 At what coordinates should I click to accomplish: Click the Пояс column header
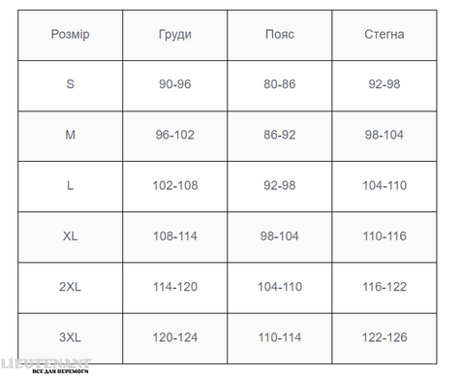coord(280,34)
